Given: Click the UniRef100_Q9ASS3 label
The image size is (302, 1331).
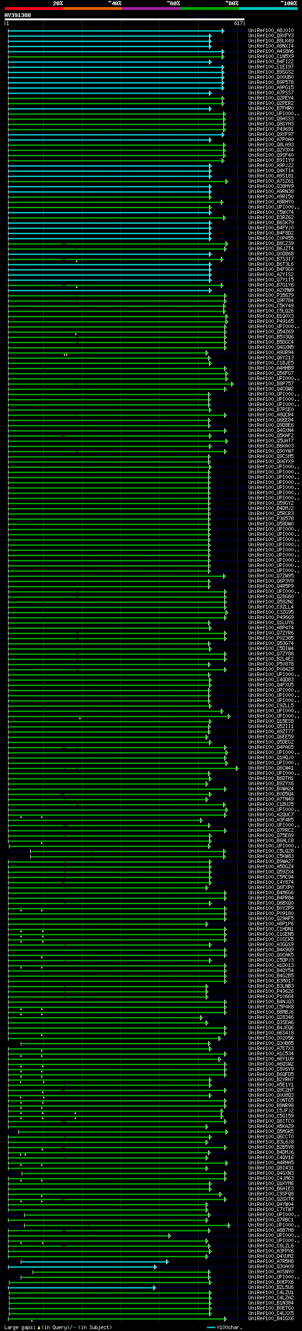Looking at the screenshot, I should [x=271, y=119].
